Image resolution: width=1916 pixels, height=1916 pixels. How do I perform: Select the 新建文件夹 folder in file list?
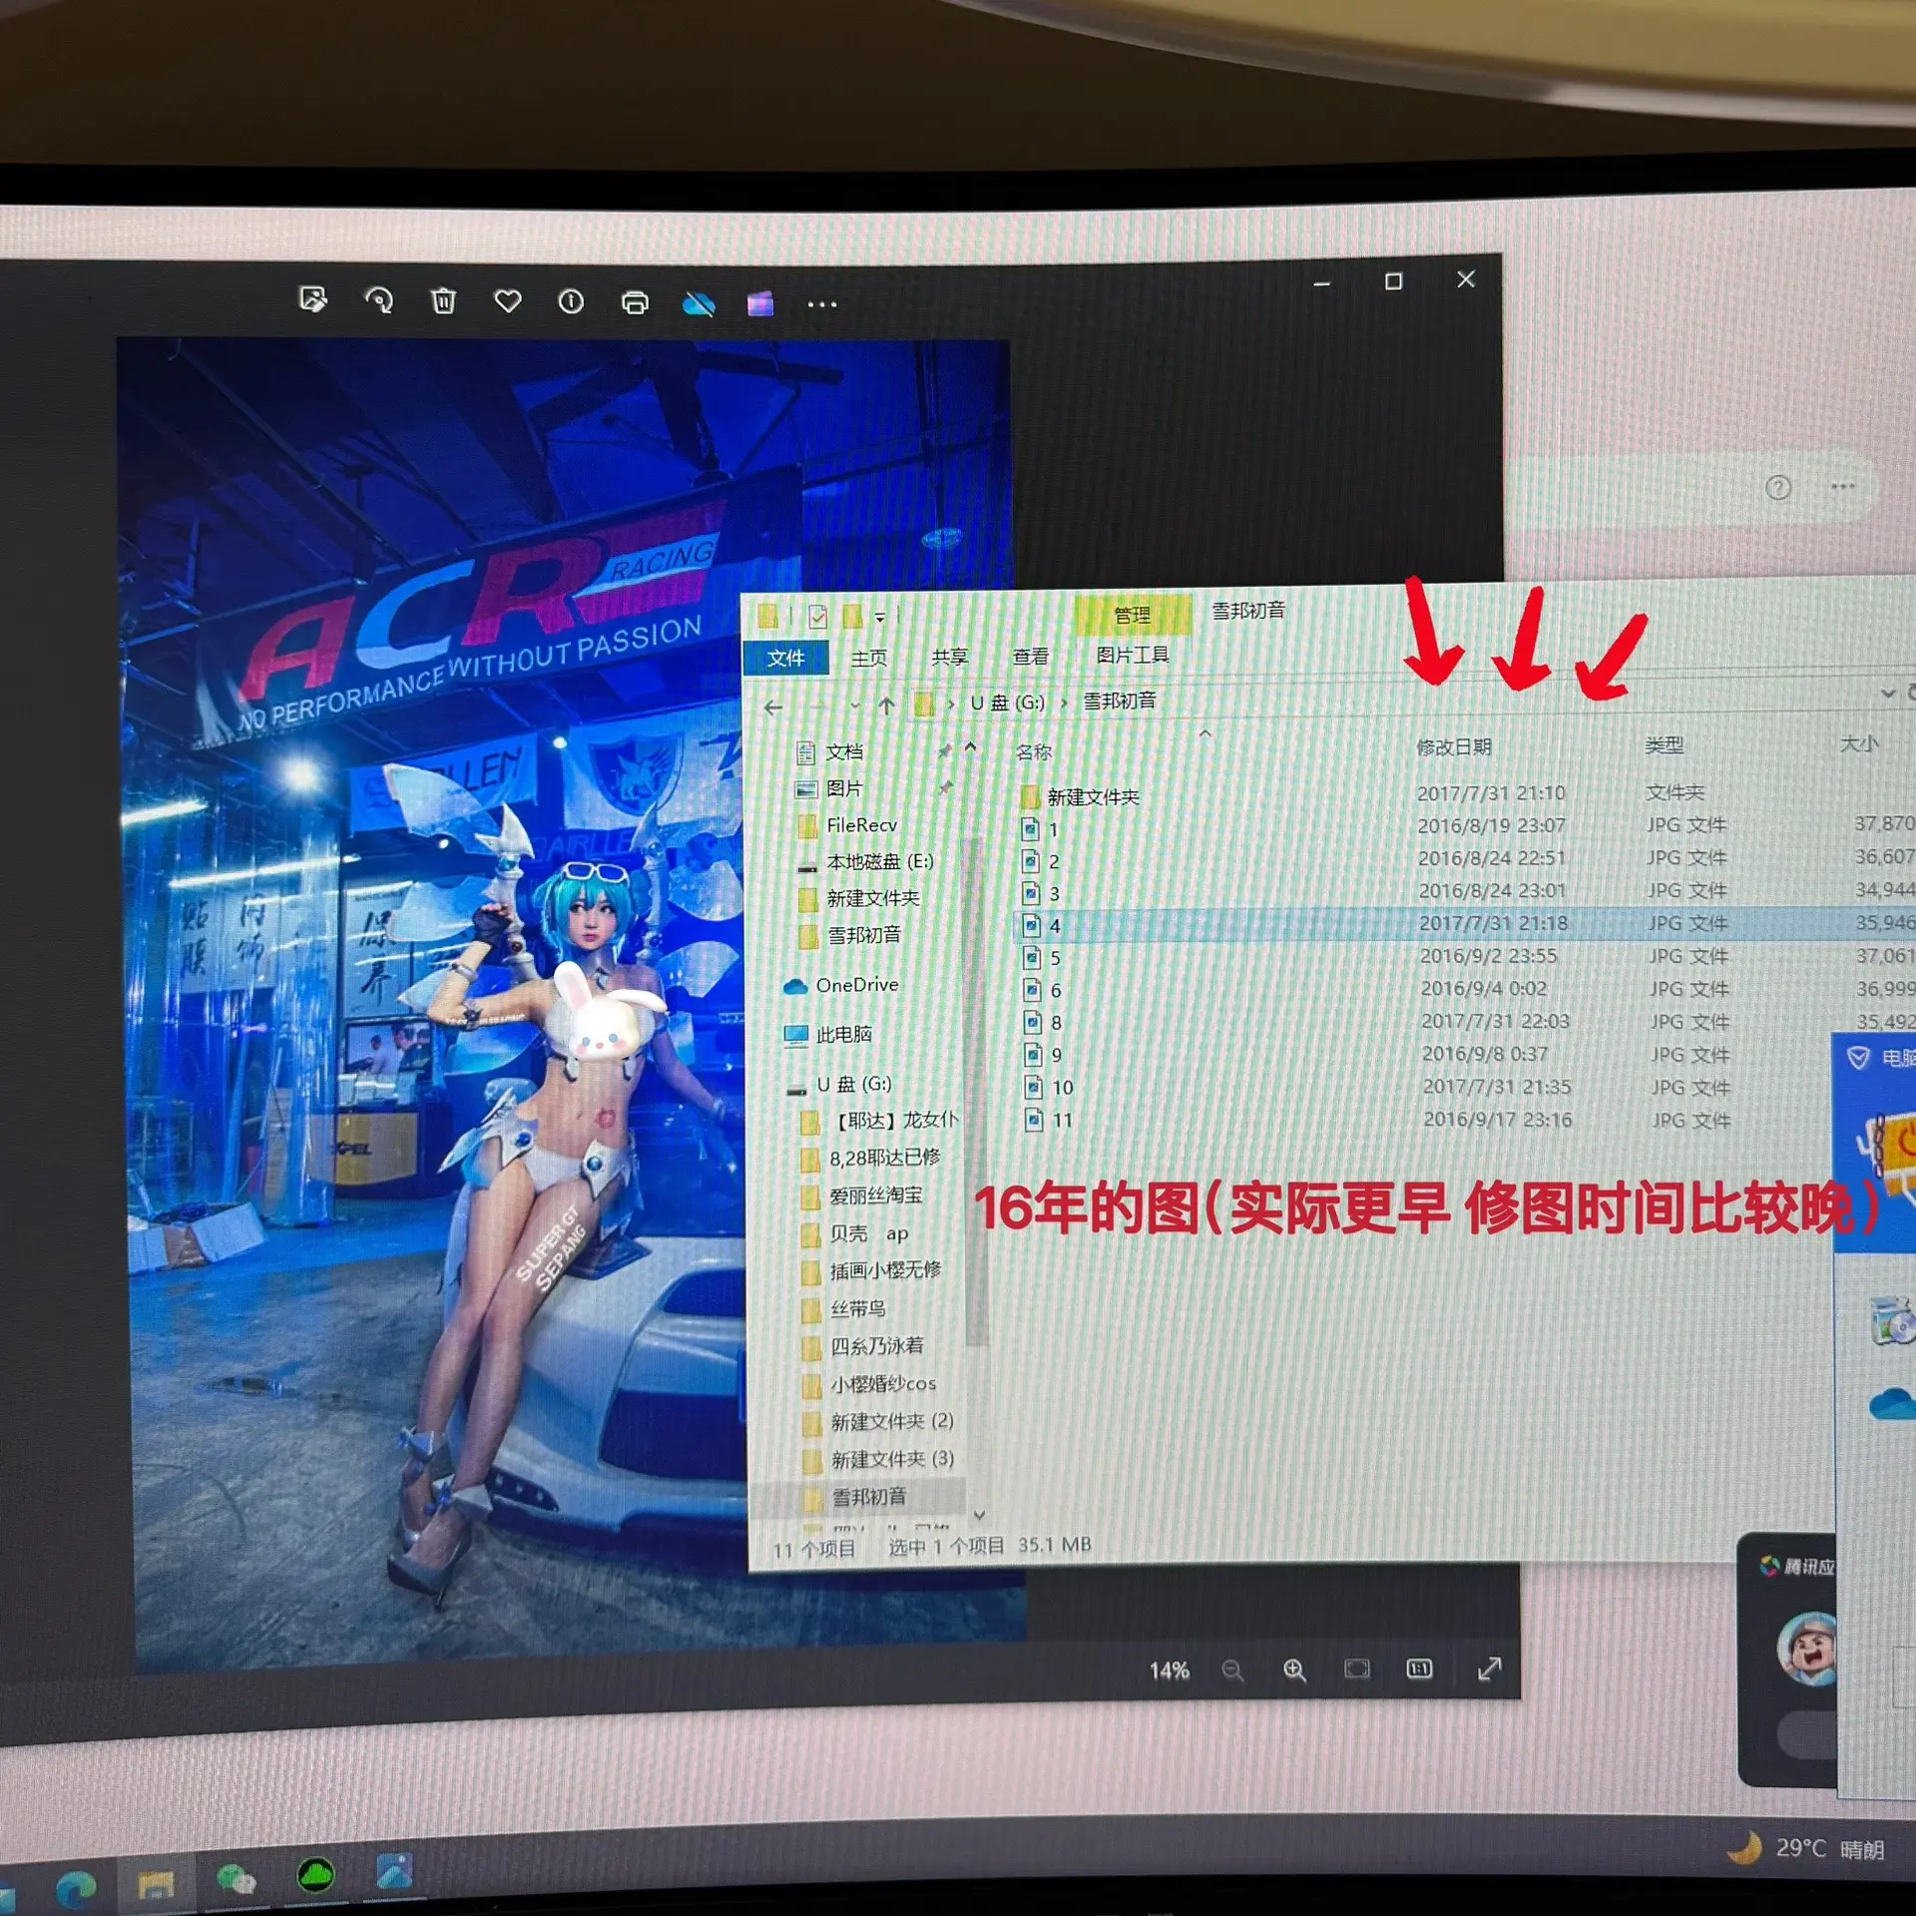[x=1092, y=797]
